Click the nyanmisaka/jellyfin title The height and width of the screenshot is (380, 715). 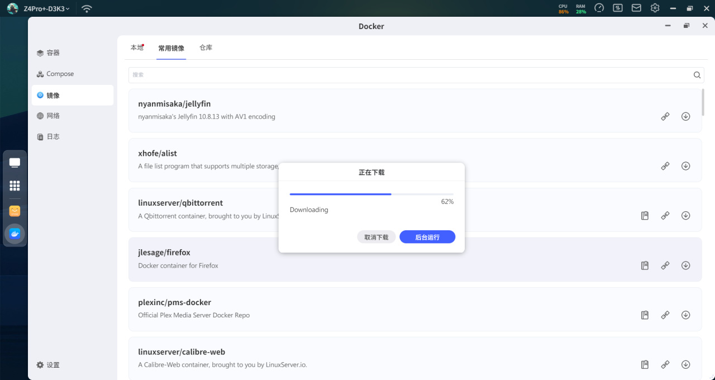tap(174, 104)
